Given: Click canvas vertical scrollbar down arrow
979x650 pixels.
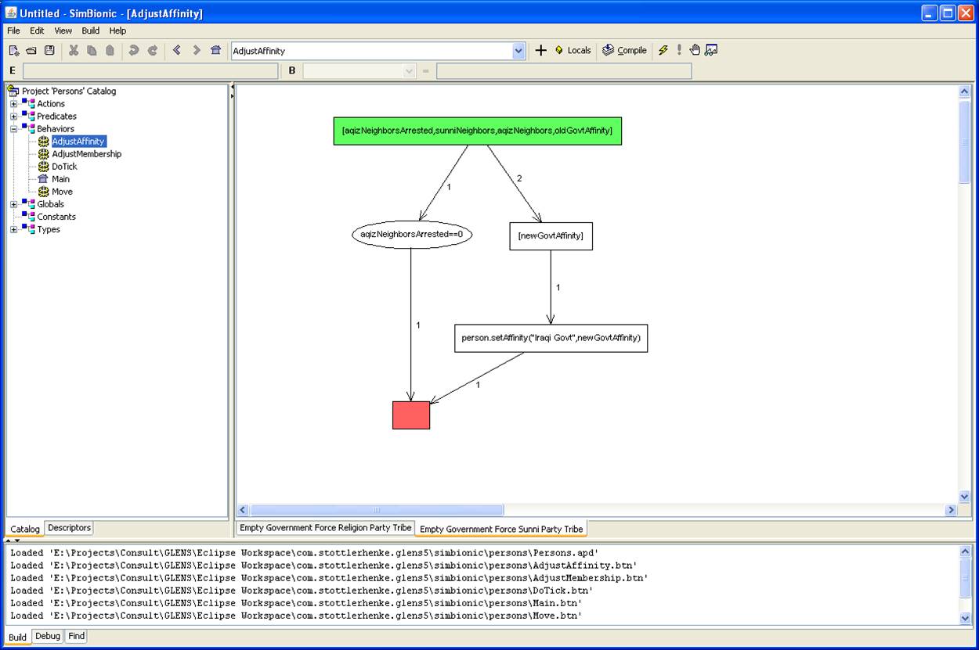Looking at the screenshot, I should (x=965, y=496).
